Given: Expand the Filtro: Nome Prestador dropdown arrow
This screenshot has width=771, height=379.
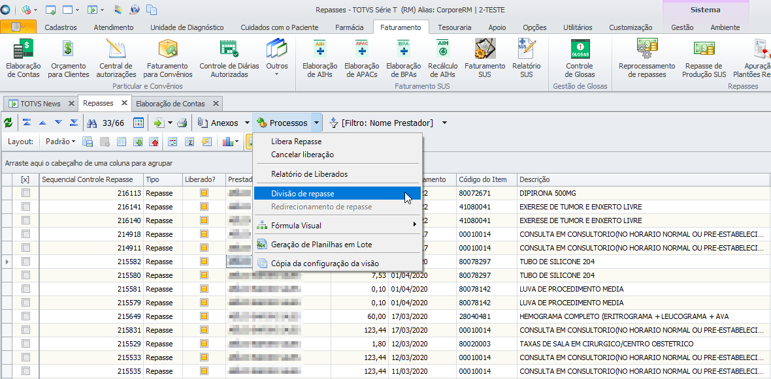Looking at the screenshot, I should pyautogui.click(x=444, y=123).
